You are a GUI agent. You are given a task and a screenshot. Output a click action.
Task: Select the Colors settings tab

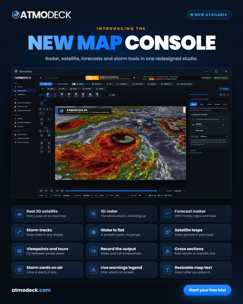[209, 104]
